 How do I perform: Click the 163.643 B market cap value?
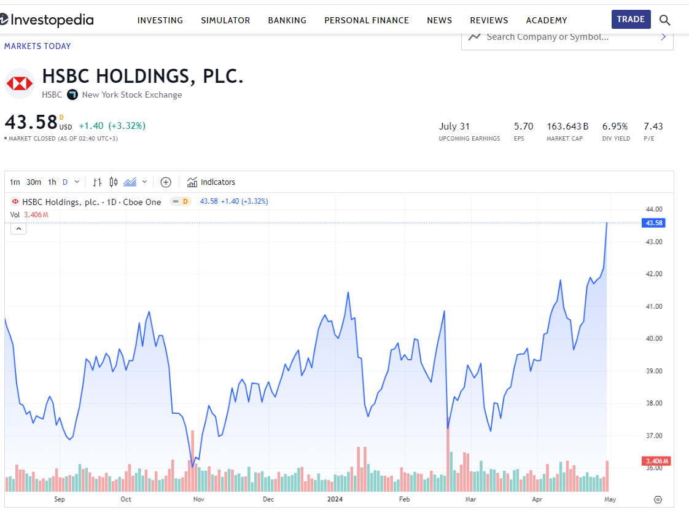(x=567, y=126)
